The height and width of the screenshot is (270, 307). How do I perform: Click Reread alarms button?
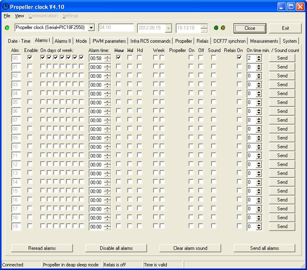[x=42, y=248]
